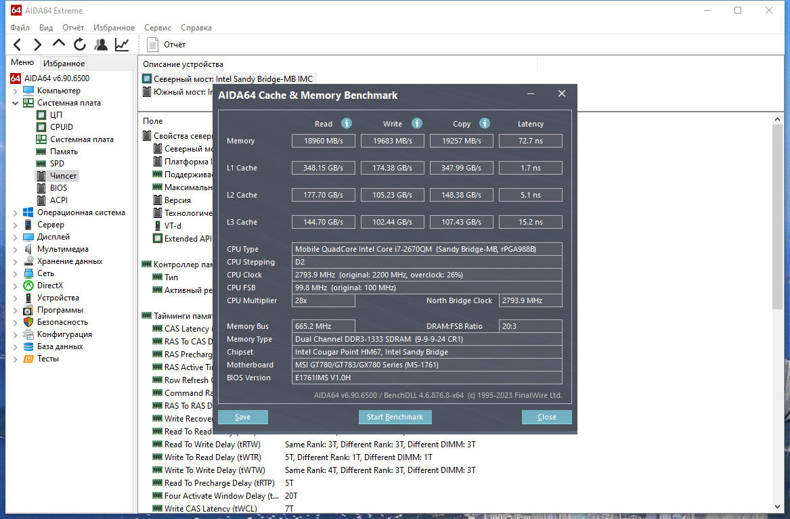Click the Save button in benchmark dialog

coord(243,417)
